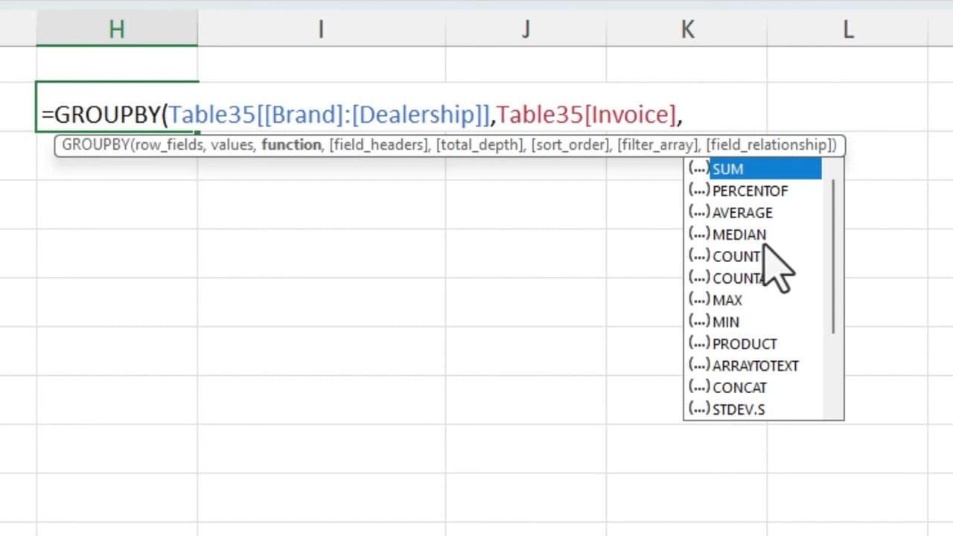Image resolution: width=953 pixels, height=536 pixels.
Task: Click the bolded function argument in tooltip
Action: tap(291, 144)
